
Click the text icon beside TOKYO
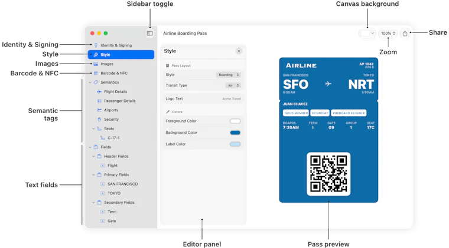coord(103,193)
